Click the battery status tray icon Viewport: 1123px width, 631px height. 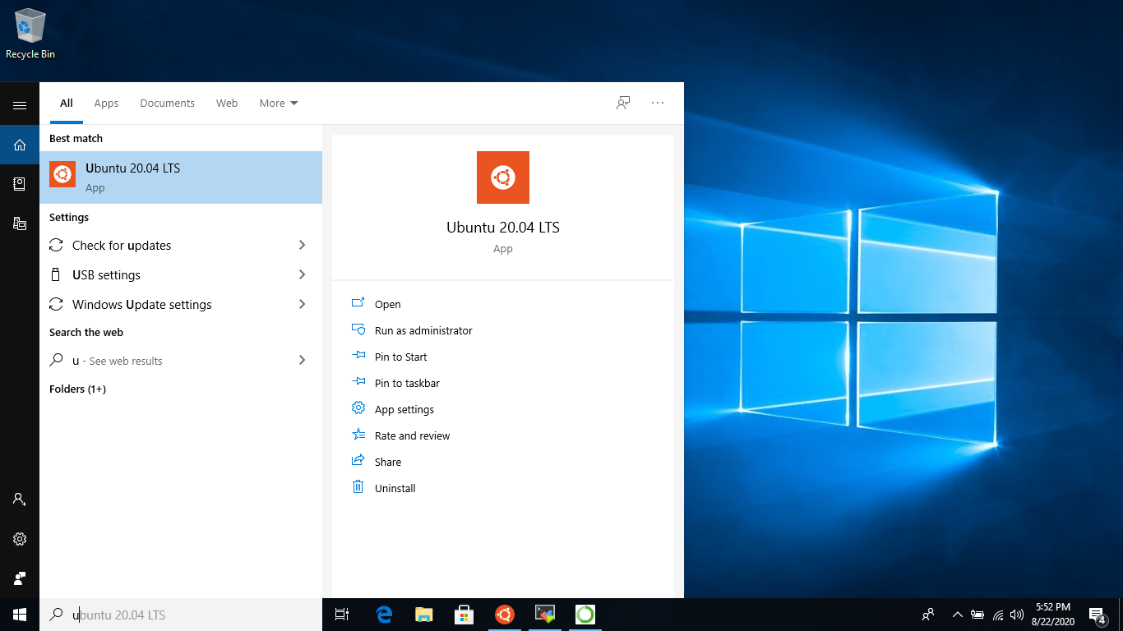tap(977, 615)
